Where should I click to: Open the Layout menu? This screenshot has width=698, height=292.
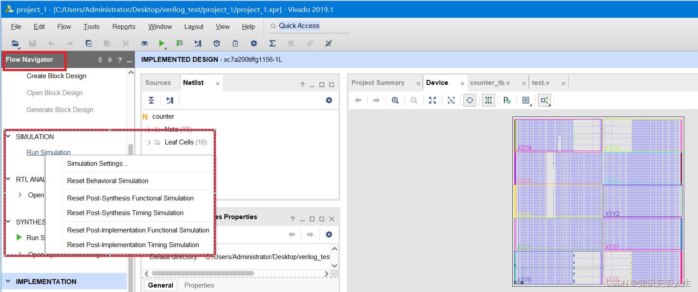tap(194, 27)
